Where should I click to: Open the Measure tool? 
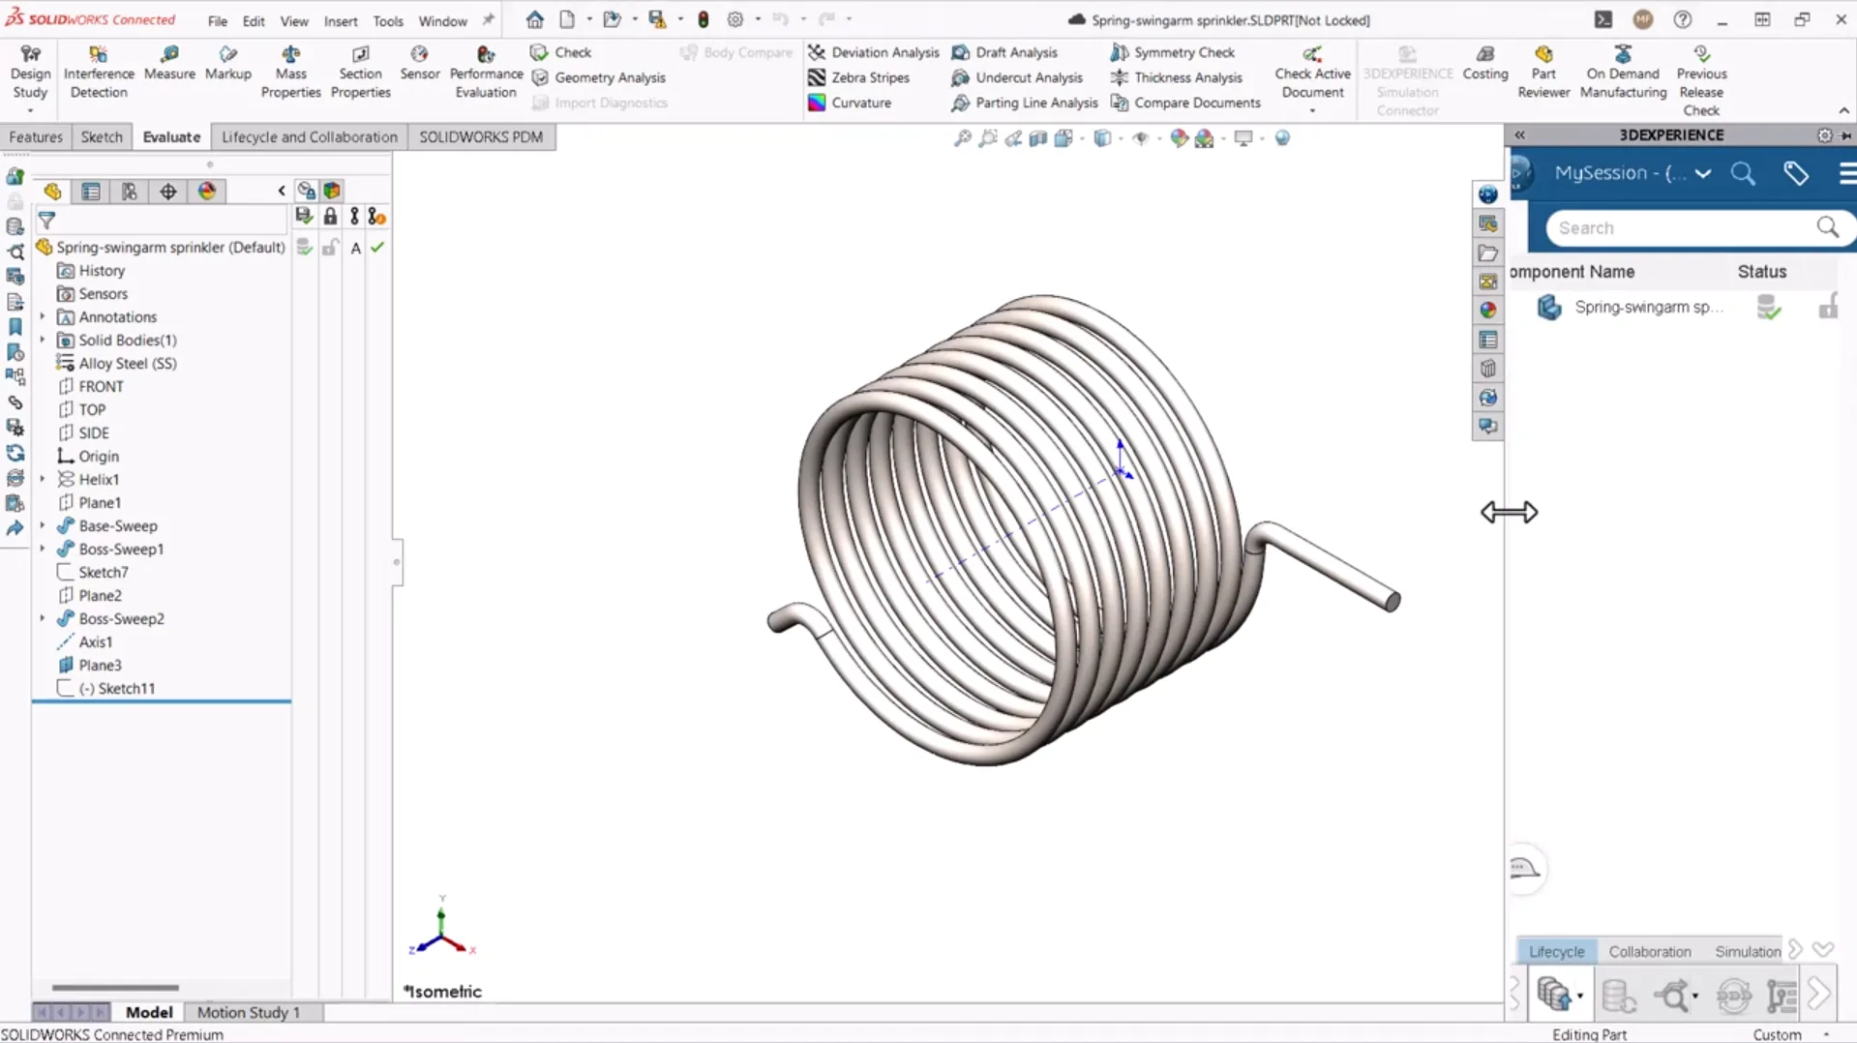coord(169,63)
